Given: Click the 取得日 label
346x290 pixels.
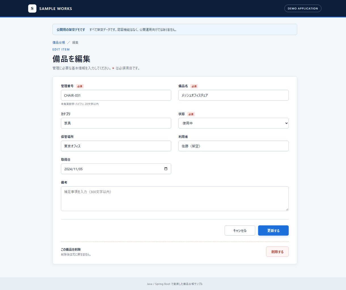Looking at the screenshot, I should (66, 160).
